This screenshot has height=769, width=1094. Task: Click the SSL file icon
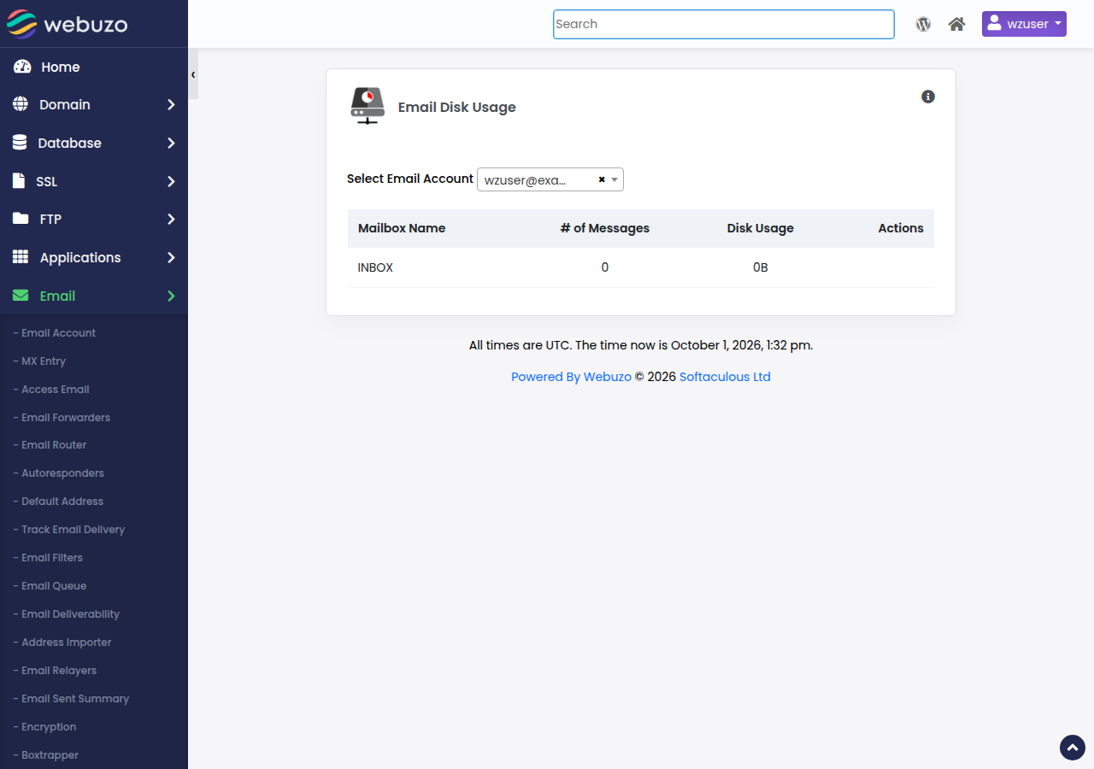[x=18, y=181]
